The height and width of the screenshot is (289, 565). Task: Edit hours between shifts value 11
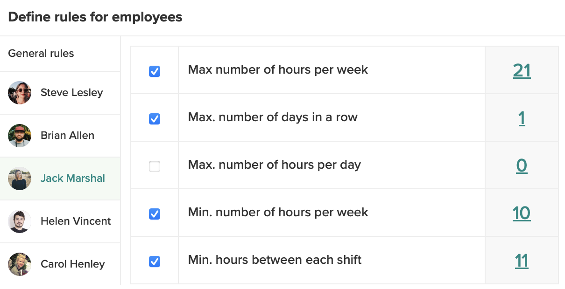522,261
